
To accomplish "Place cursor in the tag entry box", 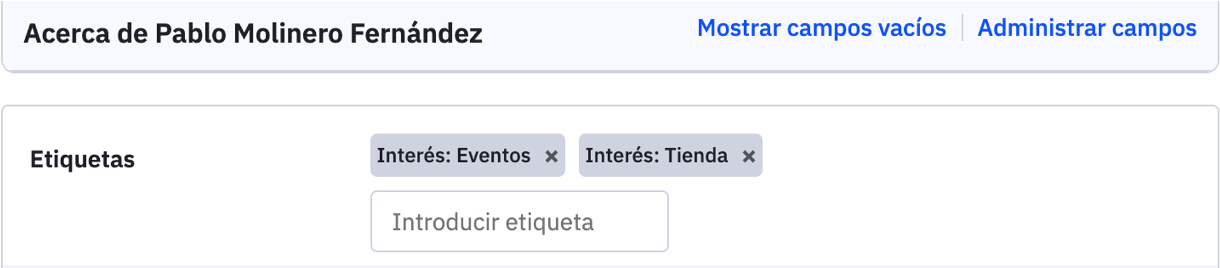I will tap(519, 222).
